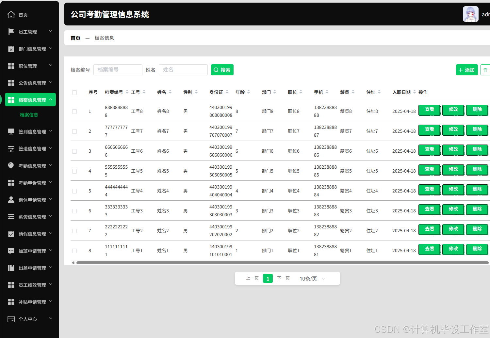Click the card icon beside 个人中心

(11, 319)
